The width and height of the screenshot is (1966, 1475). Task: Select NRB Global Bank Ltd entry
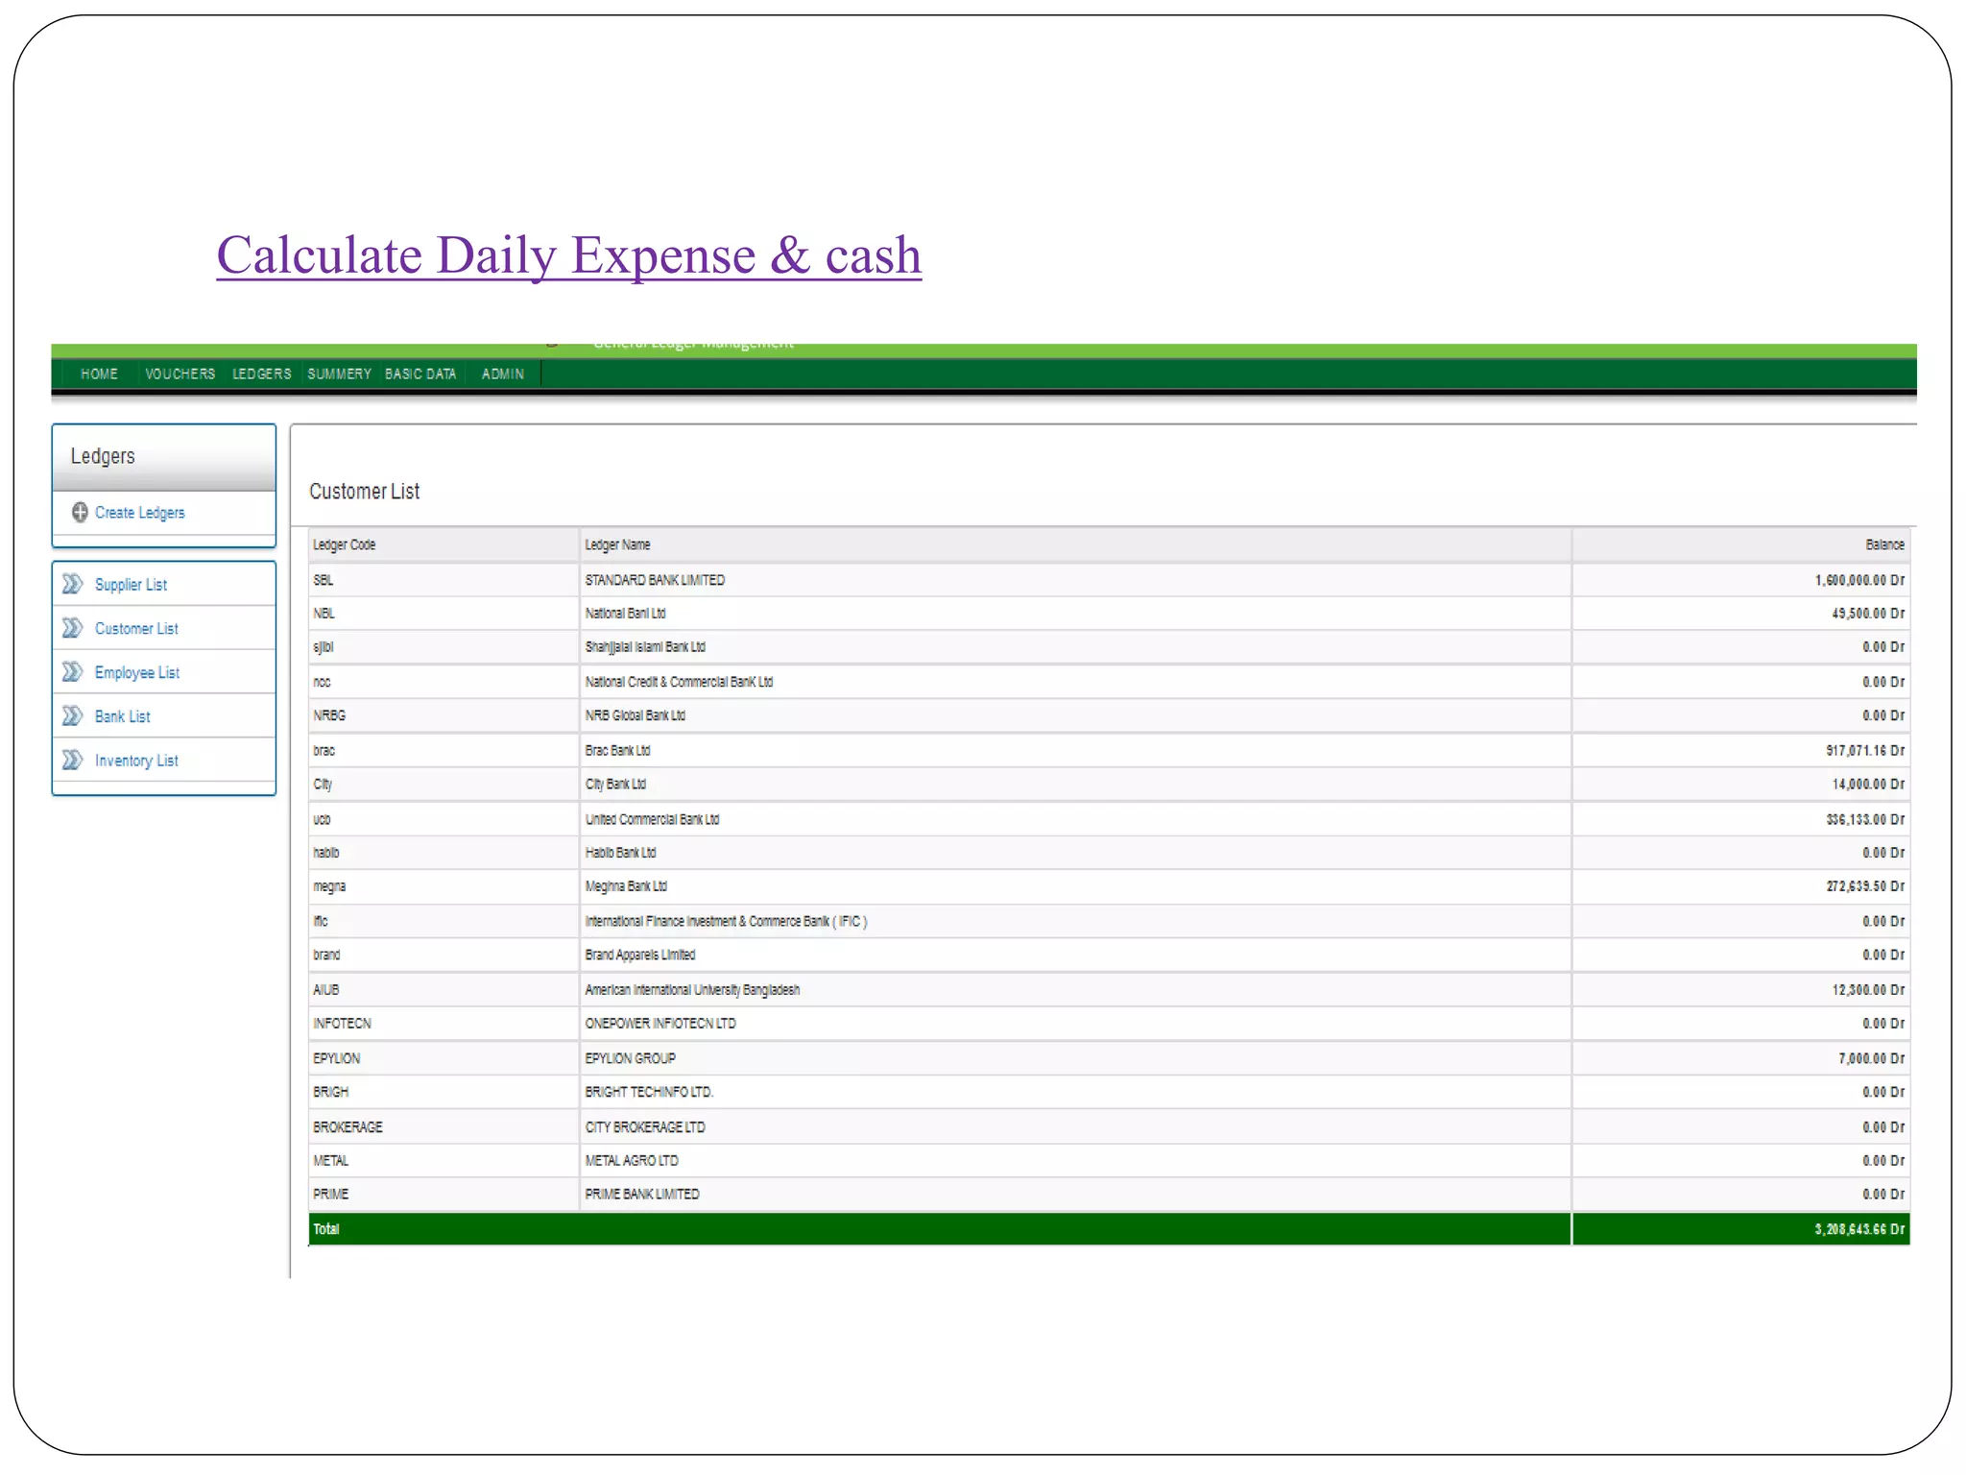click(x=635, y=715)
